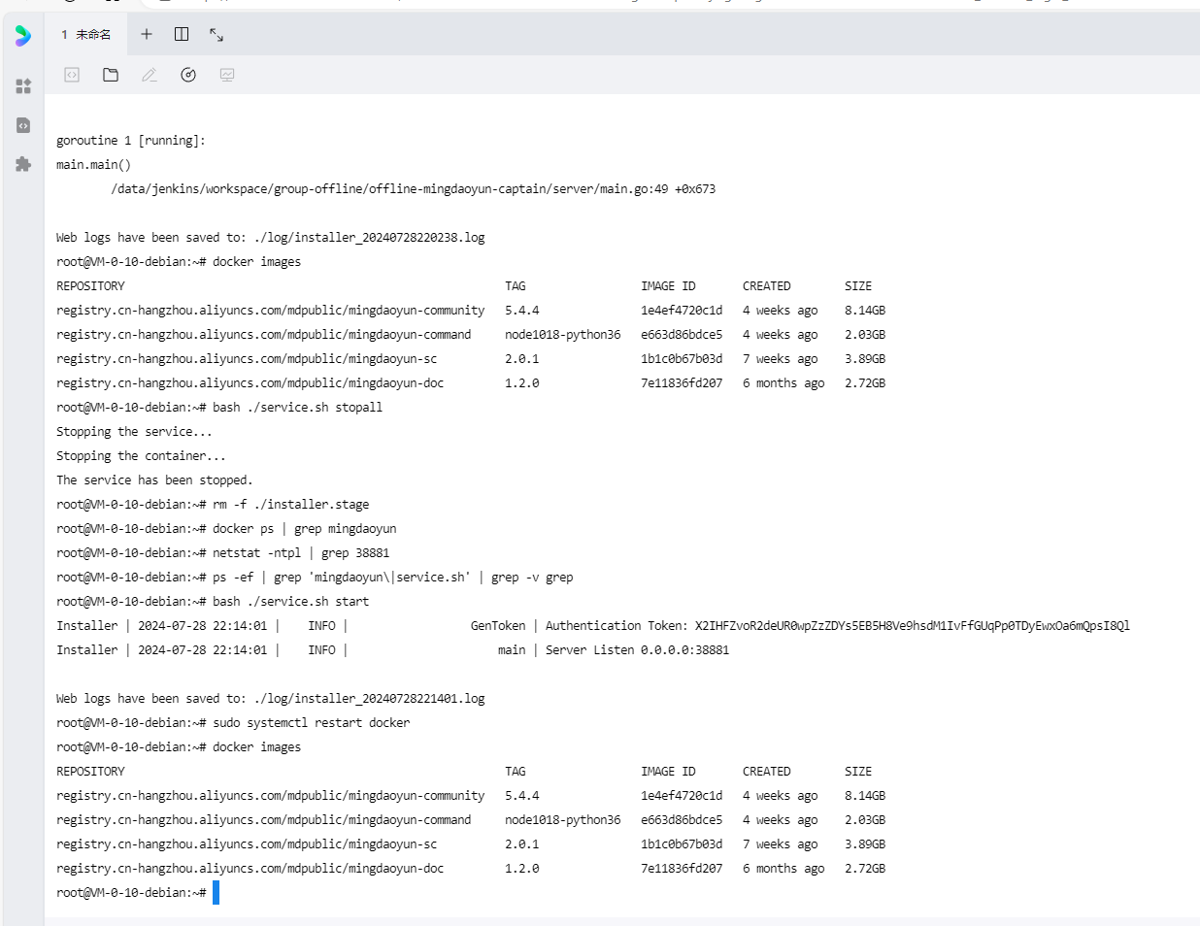
Task: Add a new terminal tab with plus
Action: point(147,34)
